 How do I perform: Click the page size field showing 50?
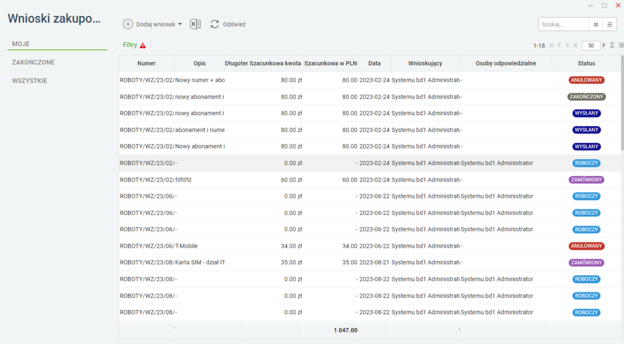[x=591, y=46]
